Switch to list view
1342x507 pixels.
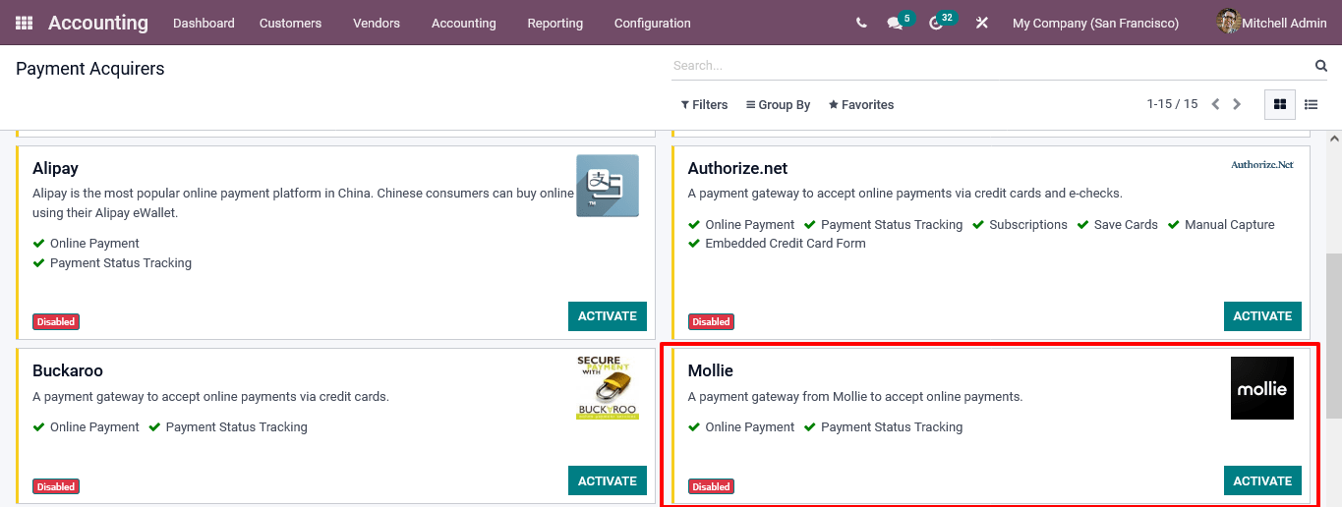(1311, 104)
